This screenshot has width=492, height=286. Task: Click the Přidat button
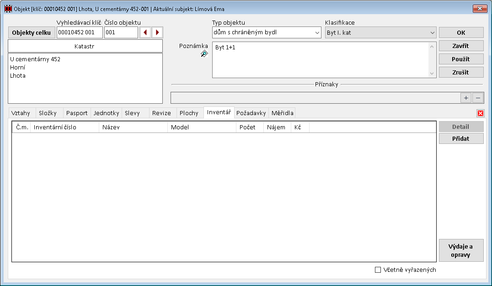point(461,139)
